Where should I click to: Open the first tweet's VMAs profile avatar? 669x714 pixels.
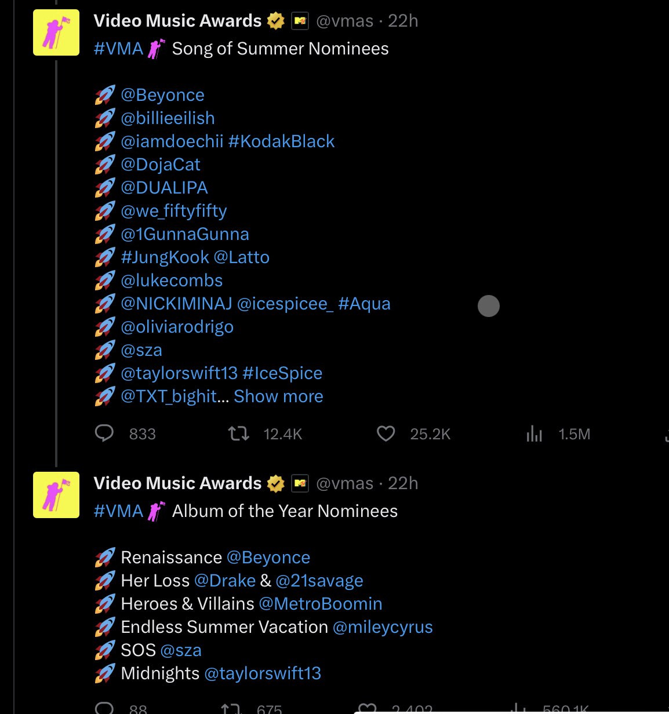pyautogui.click(x=56, y=32)
